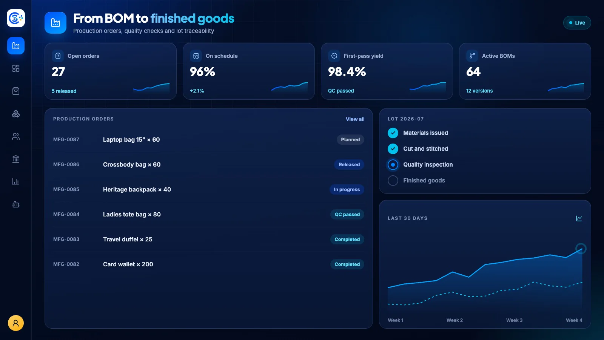Click the QC passed badge for MFG-0084
Image resolution: width=604 pixels, height=340 pixels.
[347, 215]
